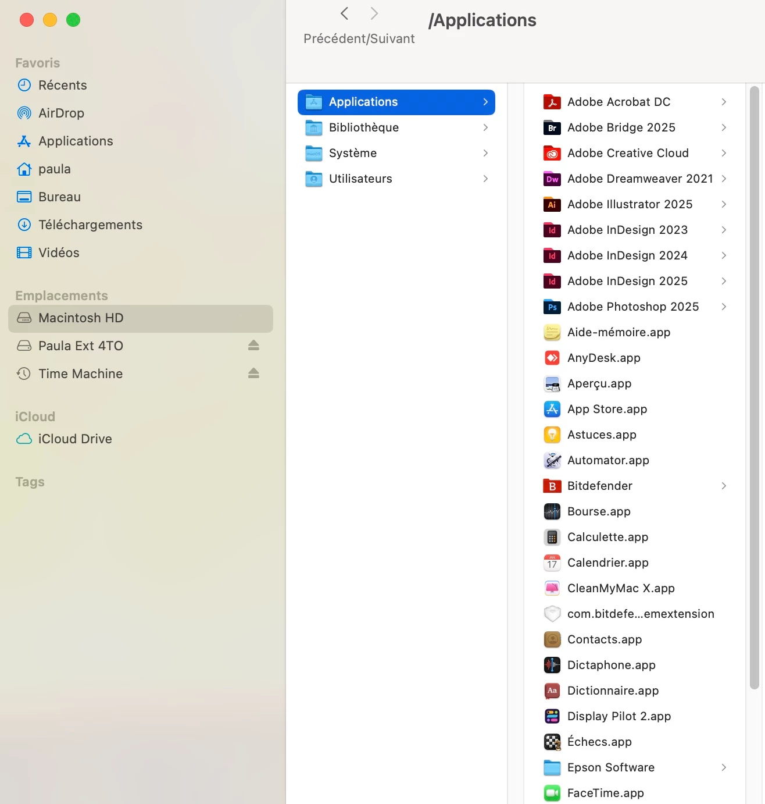The image size is (765, 804).
Task: Click the Automator.app robot icon
Action: pyautogui.click(x=552, y=460)
